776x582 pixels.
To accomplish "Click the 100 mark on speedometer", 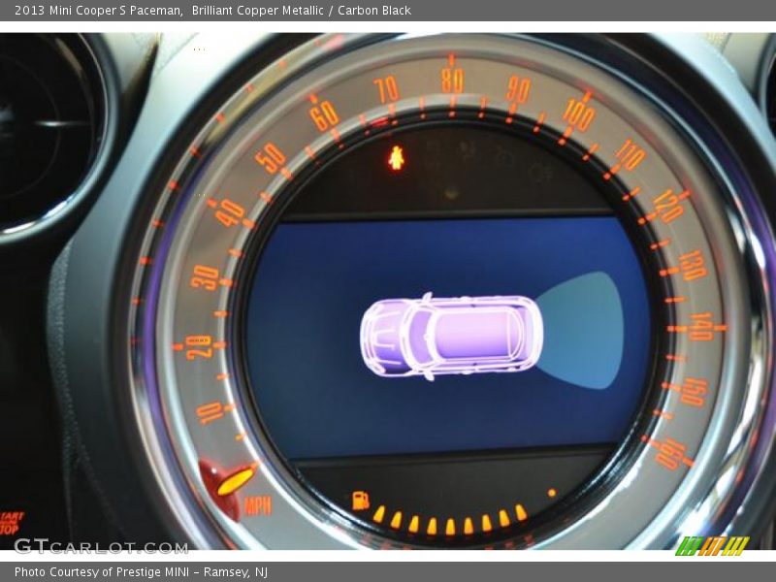I will pyautogui.click(x=579, y=115).
